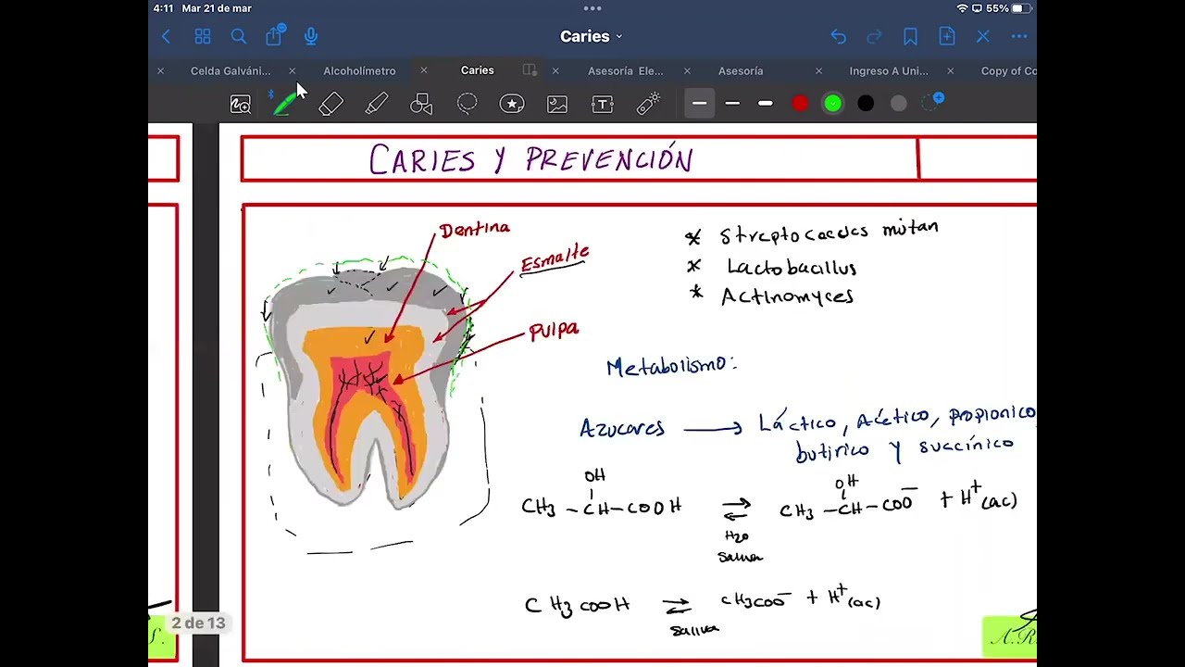Image resolution: width=1185 pixels, height=667 pixels.
Task: Tap the handwritten Lactobacillus note
Action: 792,268
